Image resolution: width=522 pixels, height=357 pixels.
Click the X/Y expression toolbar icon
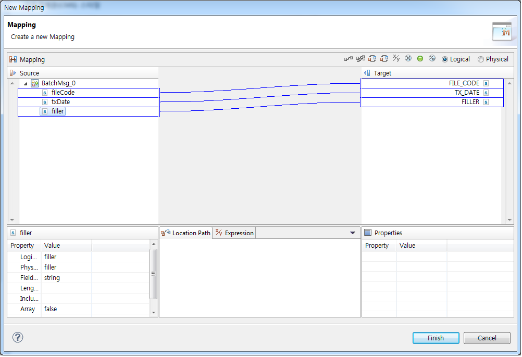coord(396,58)
